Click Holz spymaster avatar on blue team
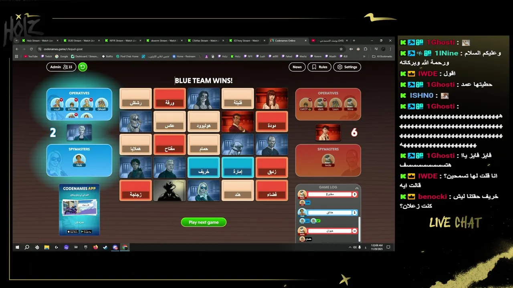Viewport: 513px width, 288px height. (79, 160)
